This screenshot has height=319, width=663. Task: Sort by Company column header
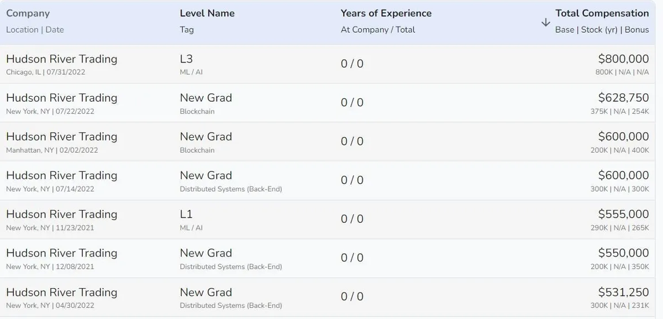click(x=28, y=13)
